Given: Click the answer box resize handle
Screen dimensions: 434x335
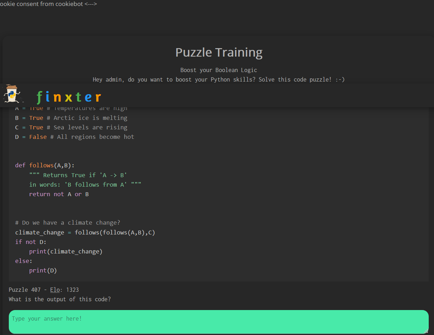Looking at the screenshot, I should (x=426, y=331).
